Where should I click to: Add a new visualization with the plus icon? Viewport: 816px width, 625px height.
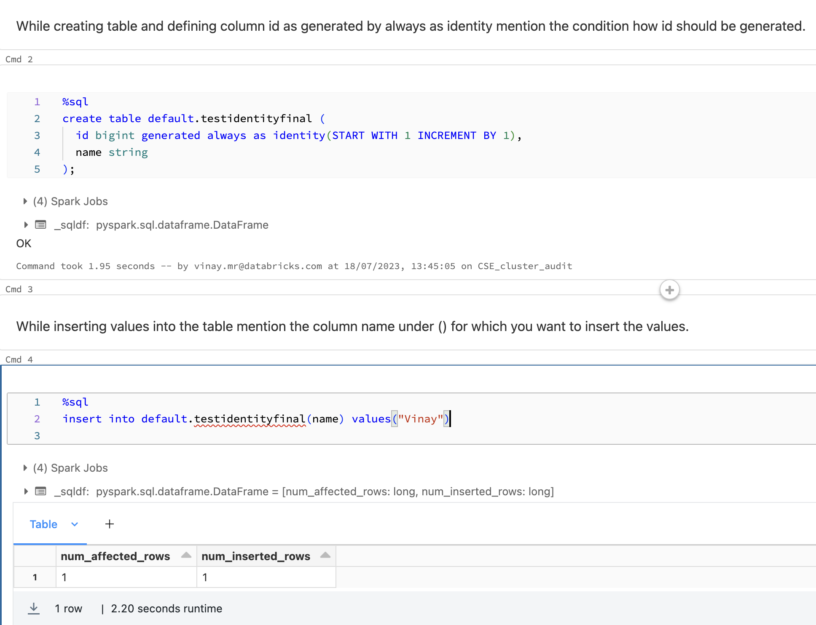pos(109,524)
